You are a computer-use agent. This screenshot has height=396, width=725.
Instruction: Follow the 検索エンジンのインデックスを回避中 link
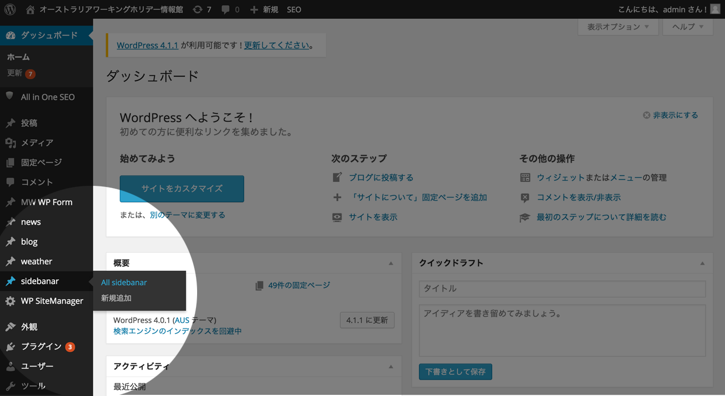point(177,331)
